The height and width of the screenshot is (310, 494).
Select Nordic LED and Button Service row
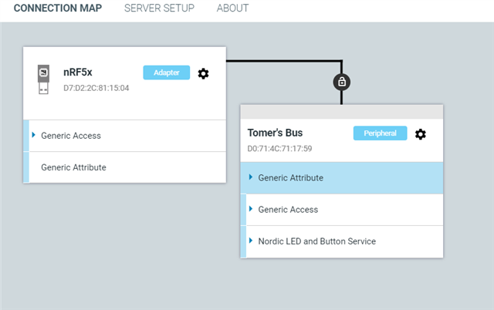click(316, 241)
